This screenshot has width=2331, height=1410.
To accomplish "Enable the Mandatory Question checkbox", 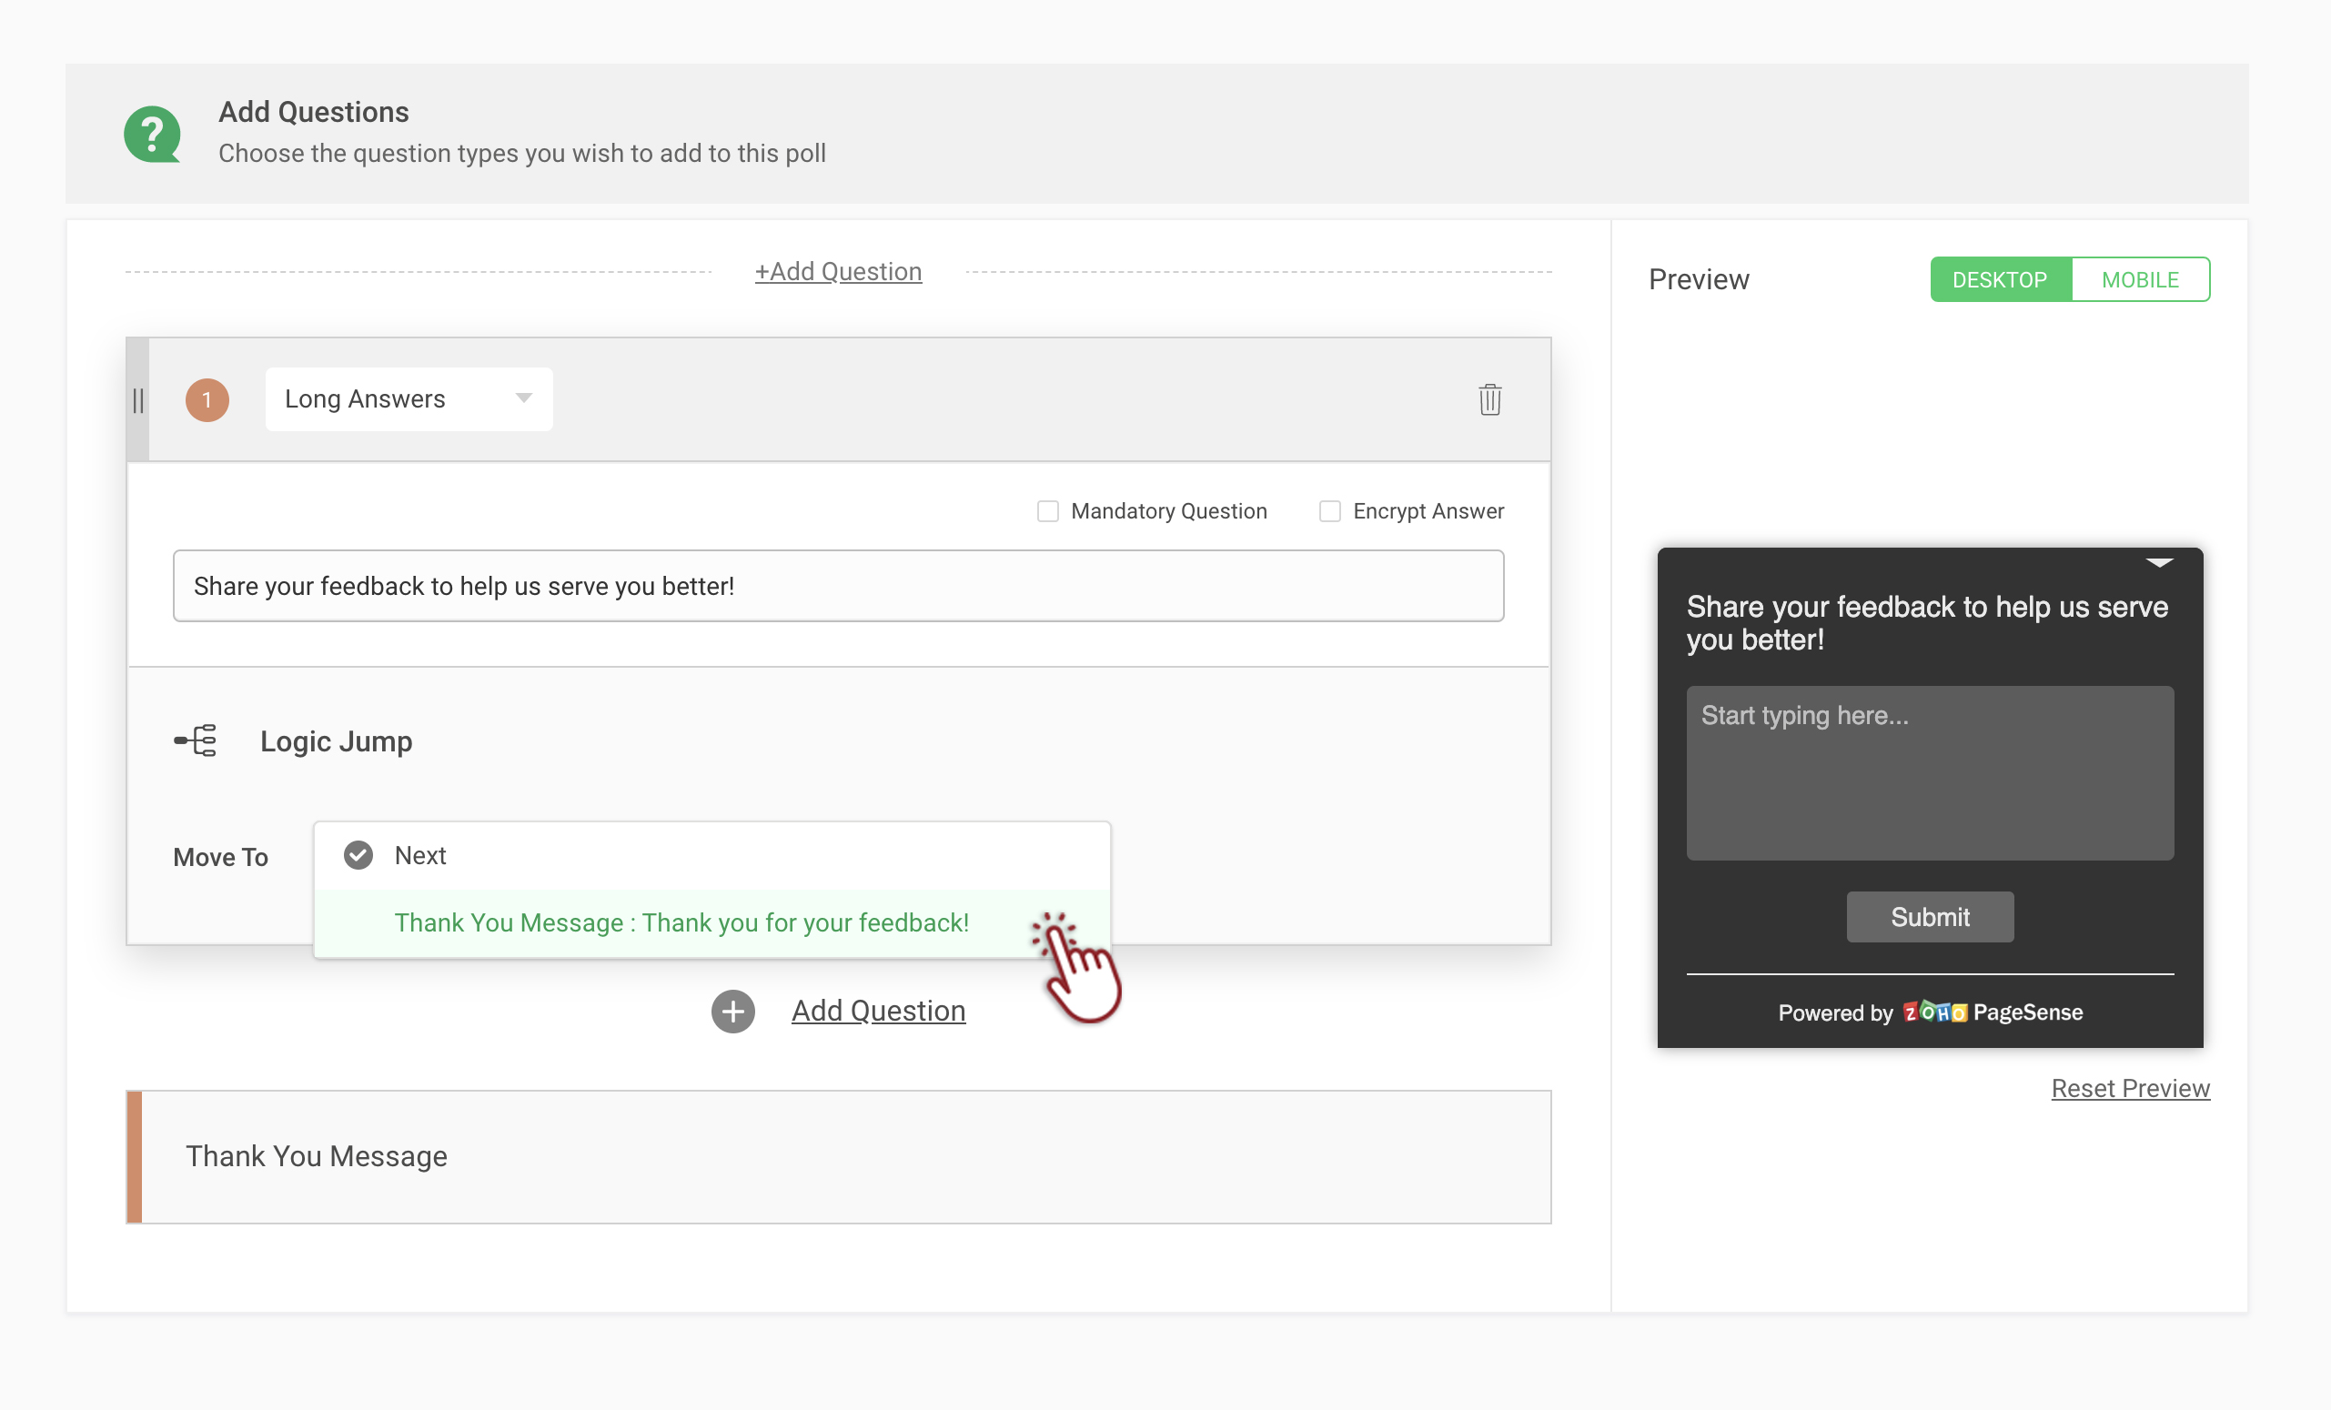I will point(1047,510).
